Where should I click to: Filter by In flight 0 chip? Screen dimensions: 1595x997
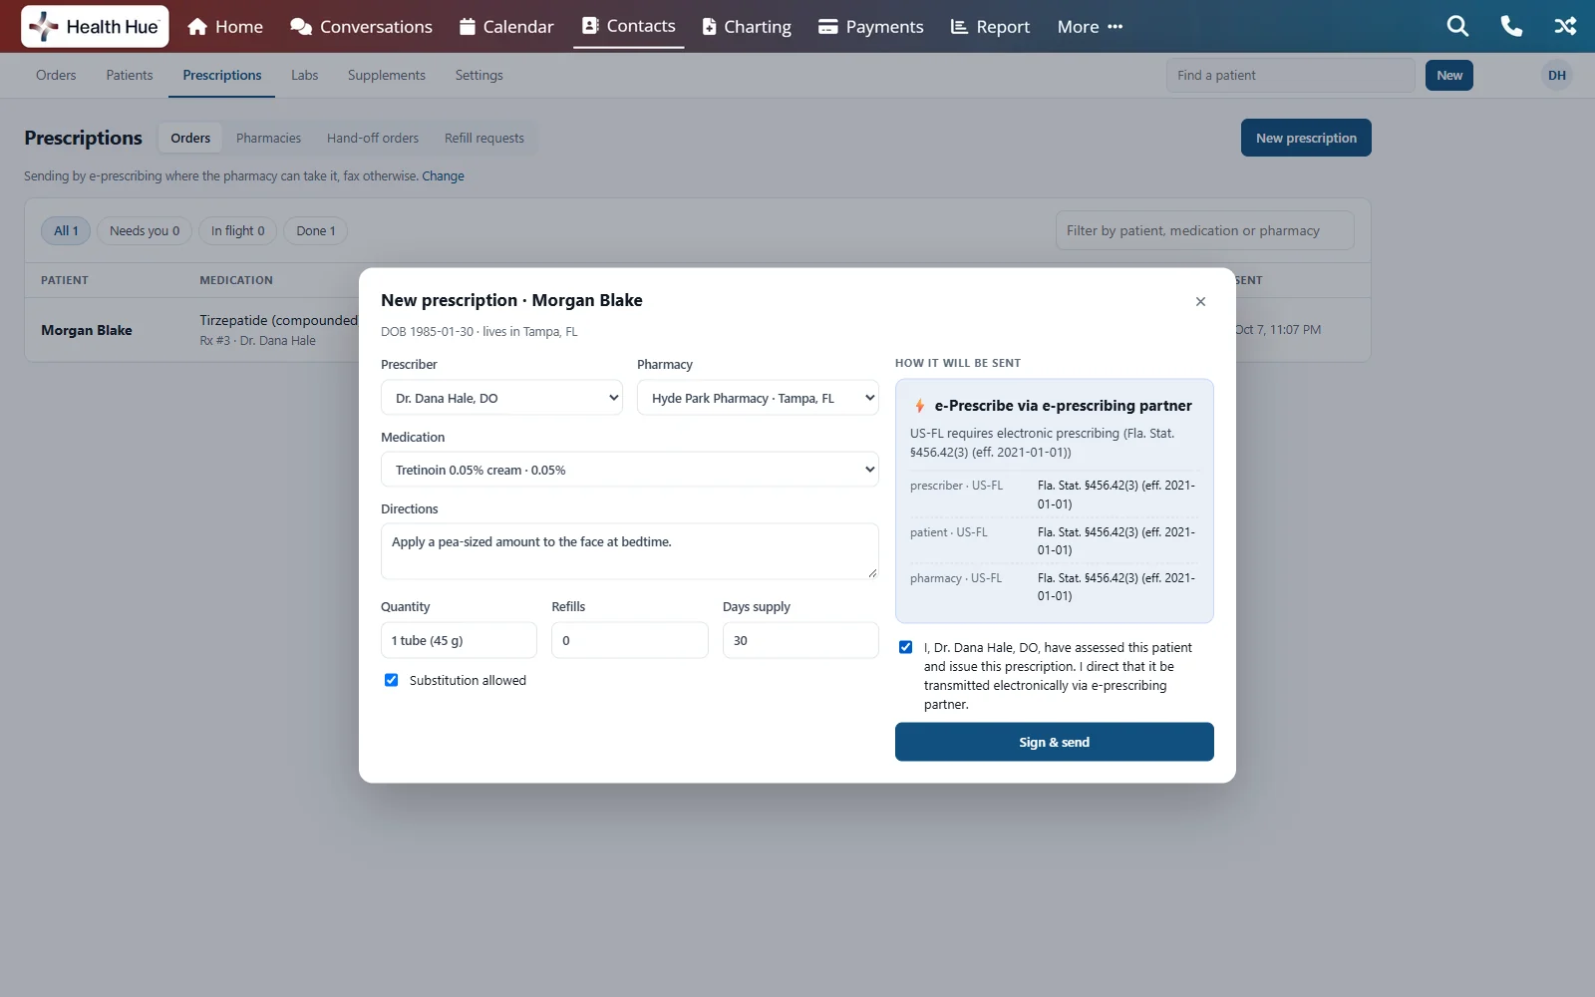pyautogui.click(x=238, y=231)
